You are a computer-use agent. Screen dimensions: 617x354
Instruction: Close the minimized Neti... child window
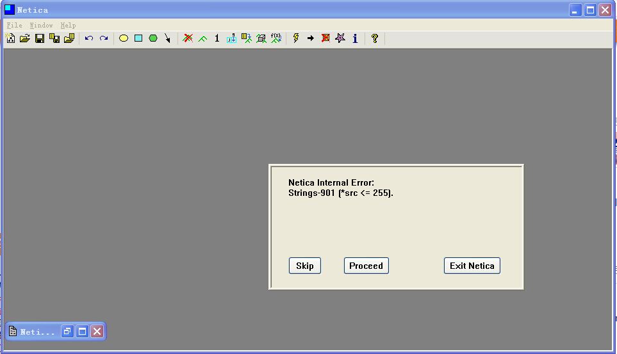tap(97, 332)
